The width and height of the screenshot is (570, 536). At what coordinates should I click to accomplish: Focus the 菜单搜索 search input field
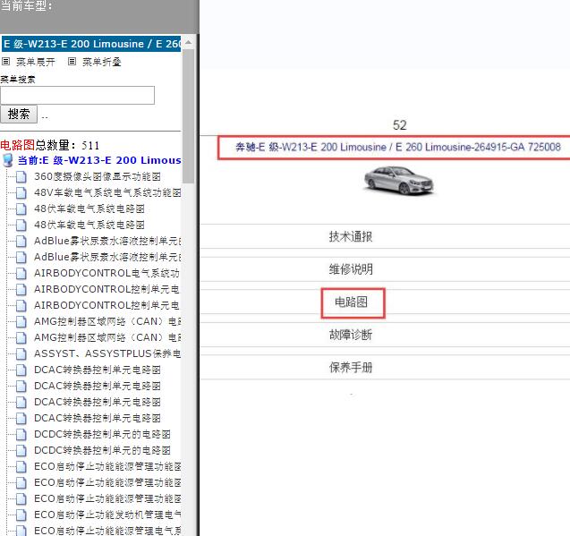coord(78,95)
